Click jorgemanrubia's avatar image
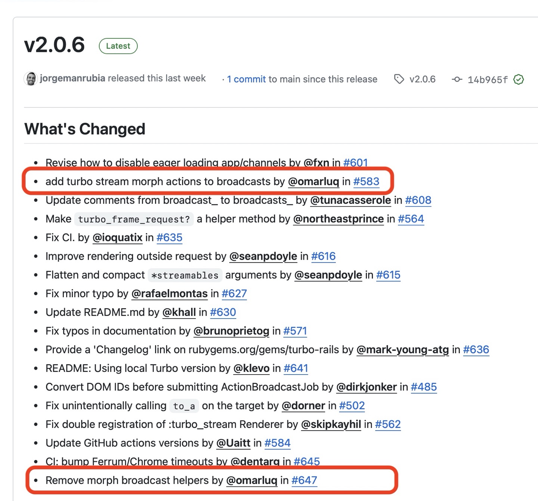 click(31, 79)
